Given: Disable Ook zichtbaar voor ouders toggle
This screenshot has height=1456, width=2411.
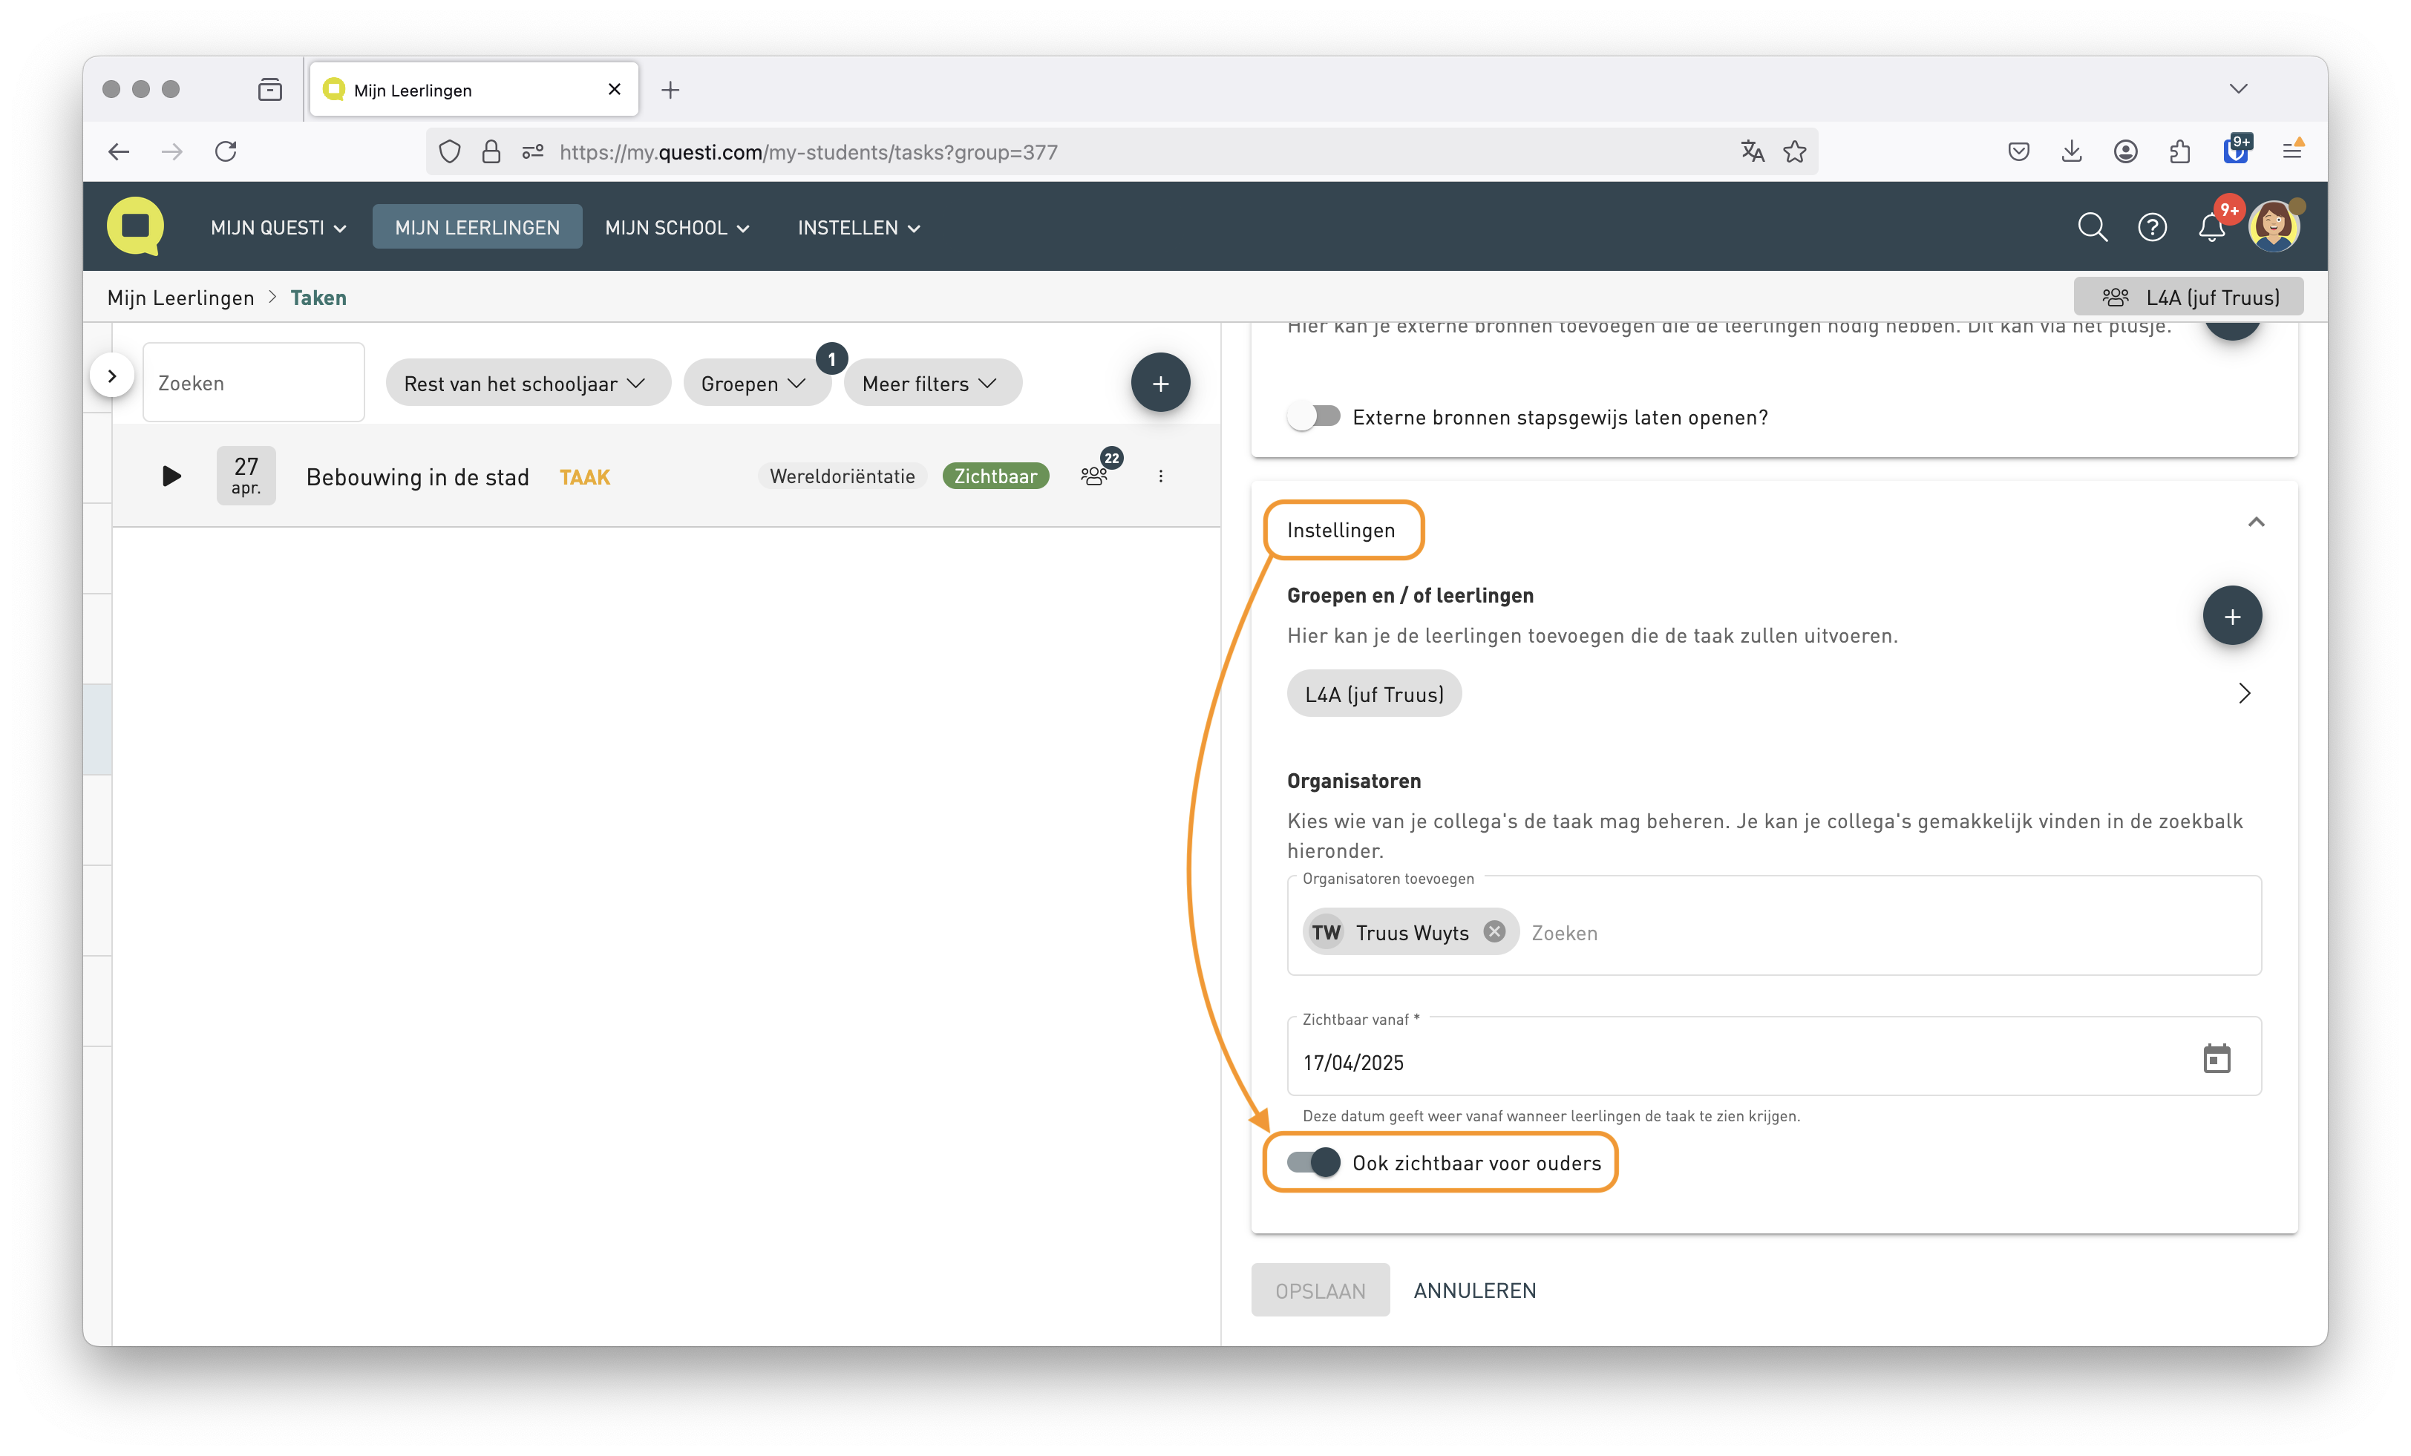Looking at the screenshot, I should click(1313, 1162).
